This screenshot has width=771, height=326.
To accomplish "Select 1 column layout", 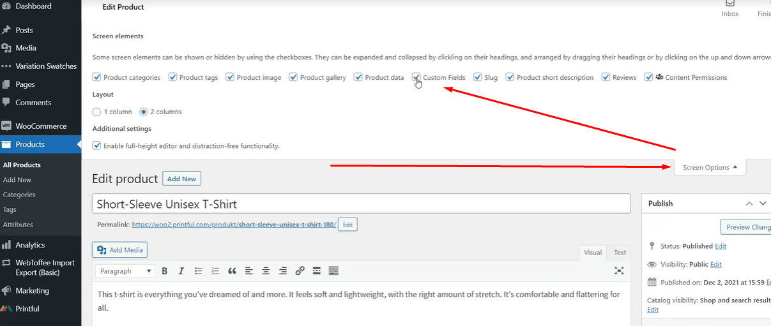I will tap(97, 112).
